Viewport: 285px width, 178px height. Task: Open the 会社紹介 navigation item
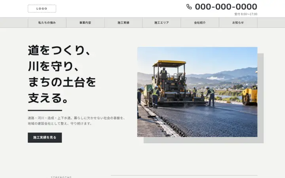(x=200, y=23)
